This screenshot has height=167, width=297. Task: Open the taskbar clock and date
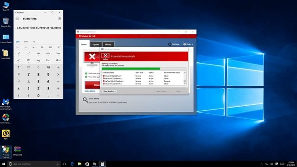click(291, 164)
